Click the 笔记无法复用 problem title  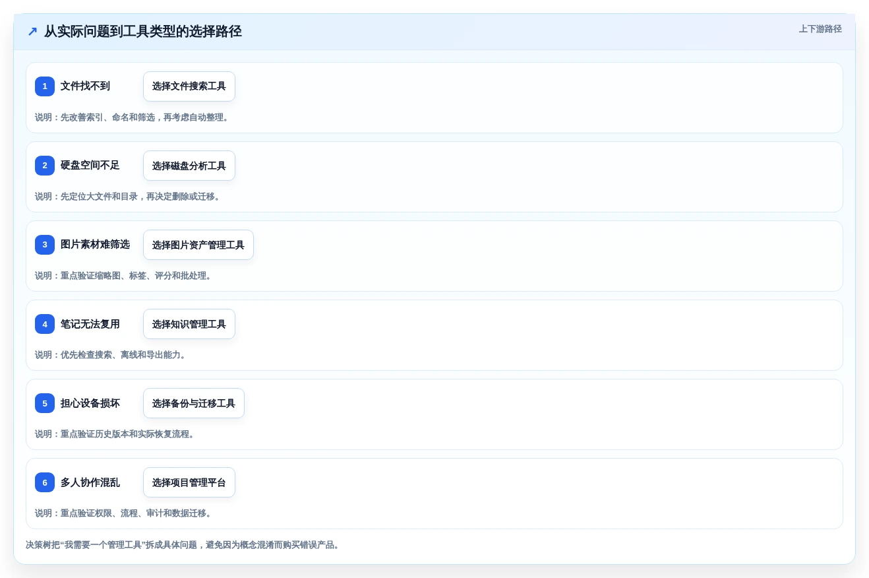click(x=90, y=324)
